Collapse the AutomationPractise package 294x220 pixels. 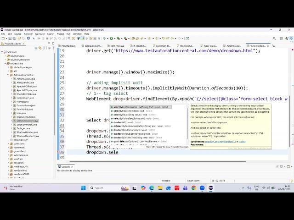coord(8,75)
